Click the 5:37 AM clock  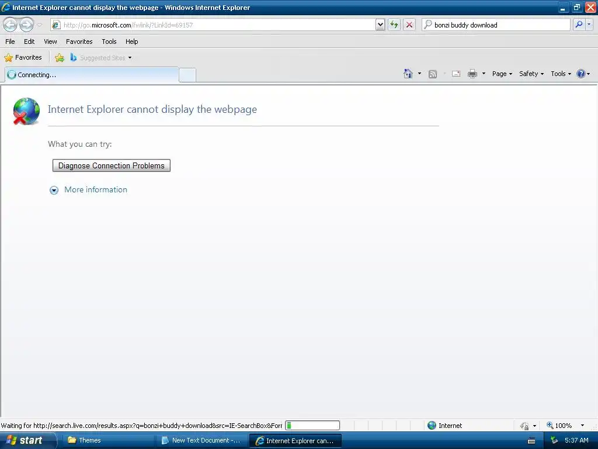(x=576, y=441)
